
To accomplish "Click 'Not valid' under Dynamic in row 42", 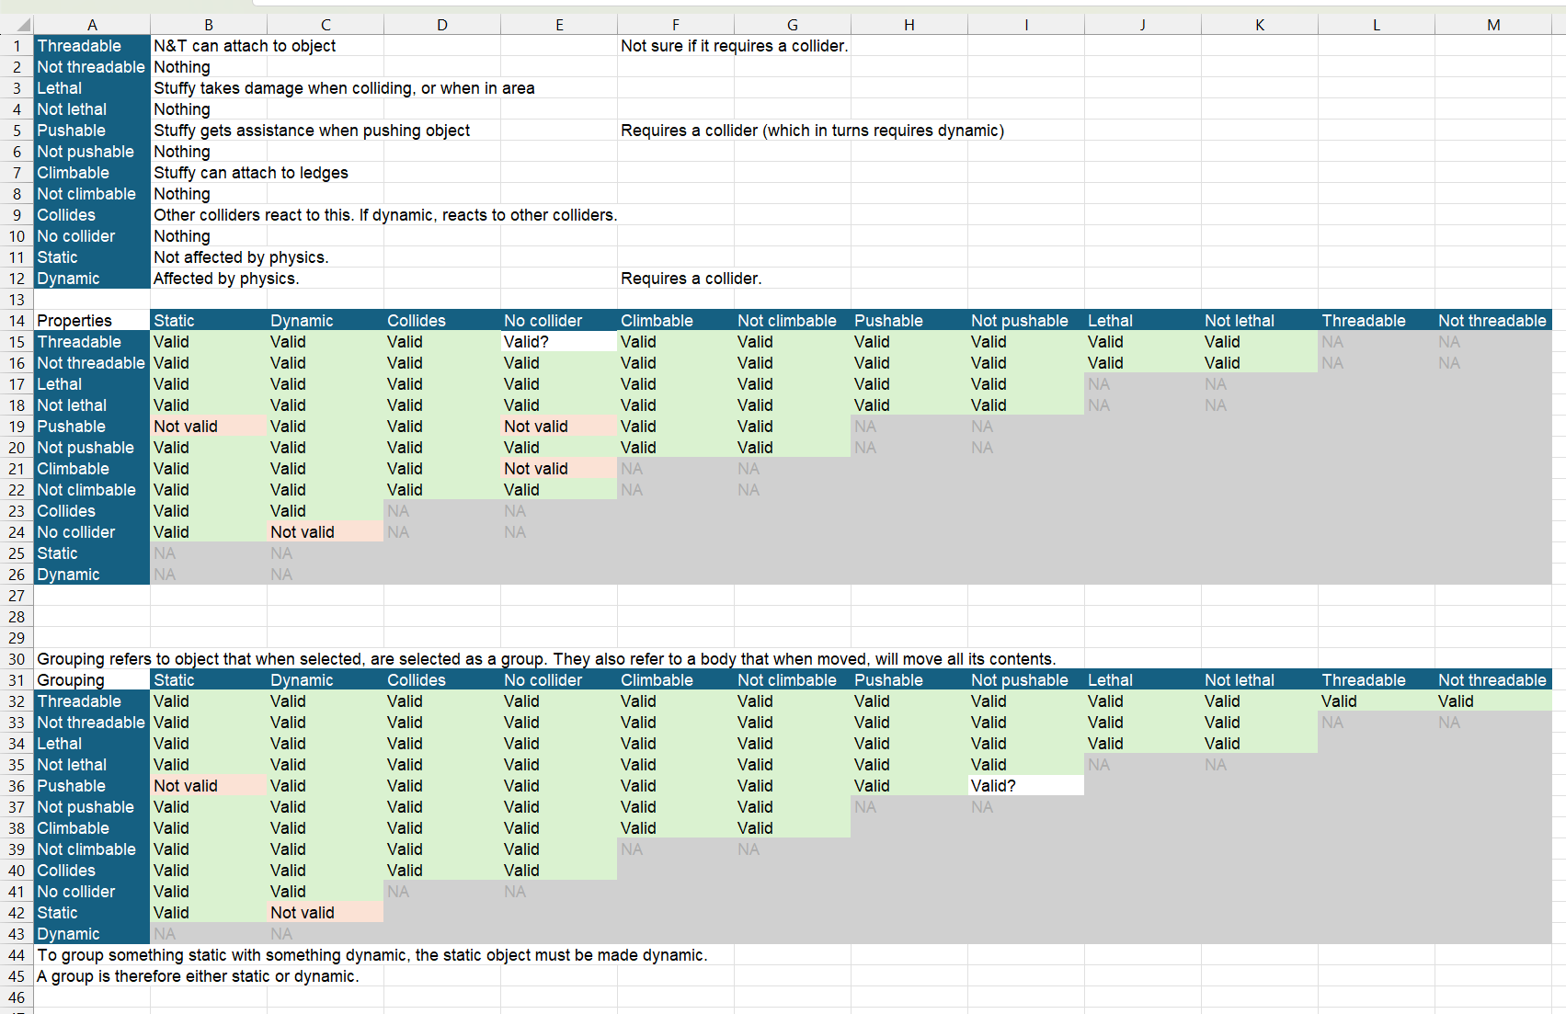I will [x=326, y=913].
